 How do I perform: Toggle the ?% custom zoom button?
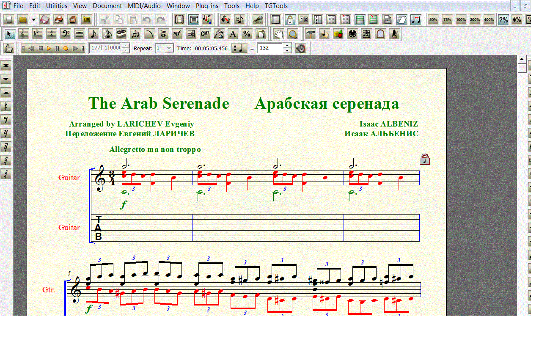503,19
